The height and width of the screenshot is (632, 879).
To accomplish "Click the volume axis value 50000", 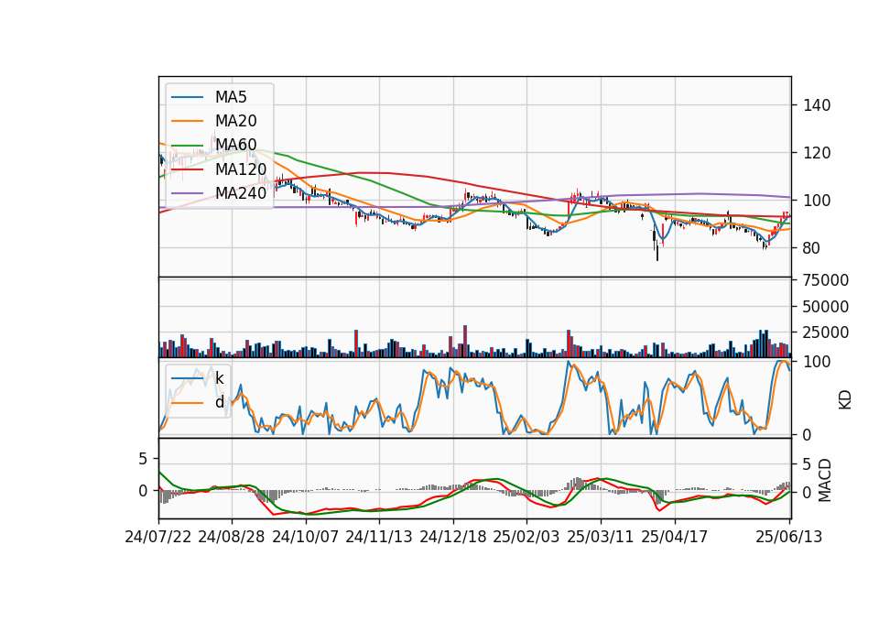I will tap(825, 307).
